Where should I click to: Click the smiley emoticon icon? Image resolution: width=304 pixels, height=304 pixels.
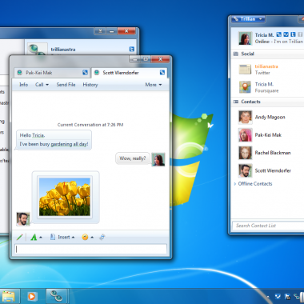coord(85,237)
